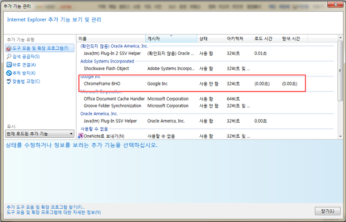This screenshot has height=222, width=346.
Task: Select the toolbars and extensions icon
Action: [x=8, y=49]
